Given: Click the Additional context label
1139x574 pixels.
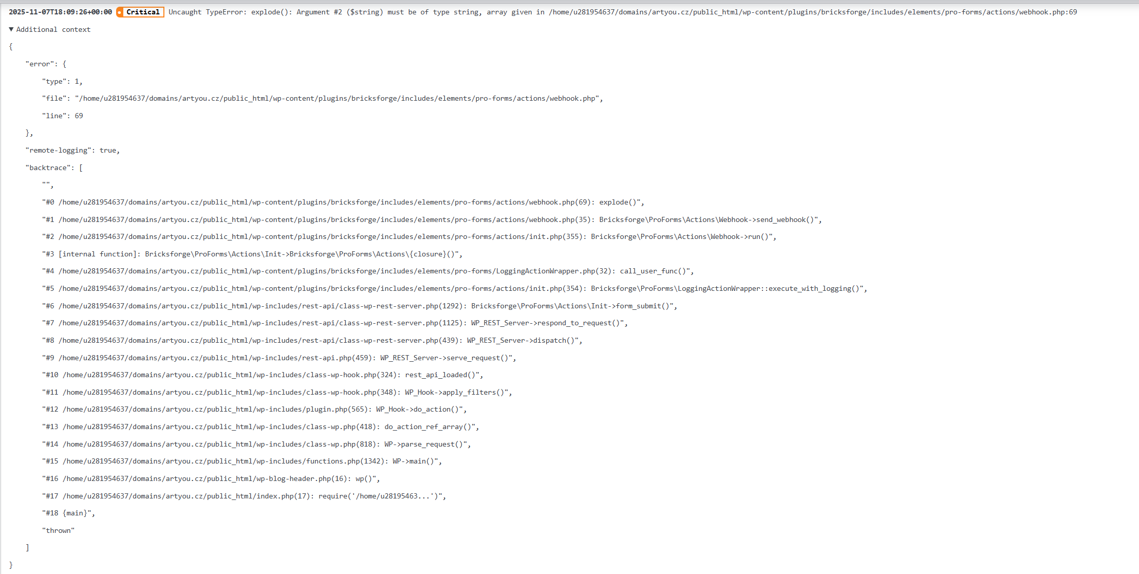Looking at the screenshot, I should tap(53, 29).
